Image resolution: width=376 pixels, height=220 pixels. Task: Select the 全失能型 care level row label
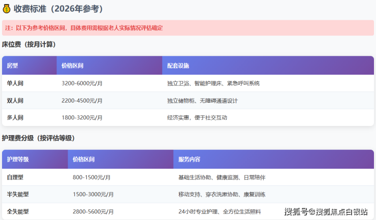pyautogui.click(x=18, y=211)
